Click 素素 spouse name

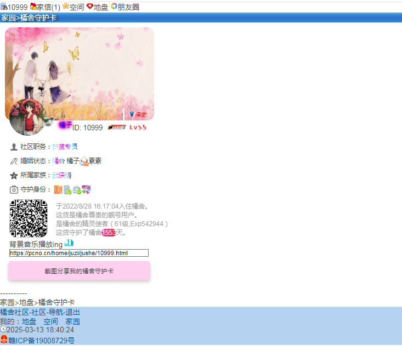point(95,161)
